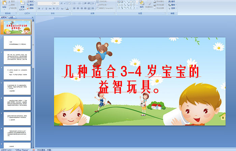Open the Select (选择) dropdown
This screenshot has width=236, height=151.
[x=172, y=8]
